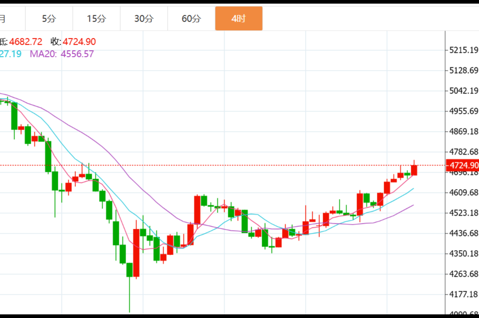
Task: Click the tall red candle following the lowest low
Action: coord(136,253)
